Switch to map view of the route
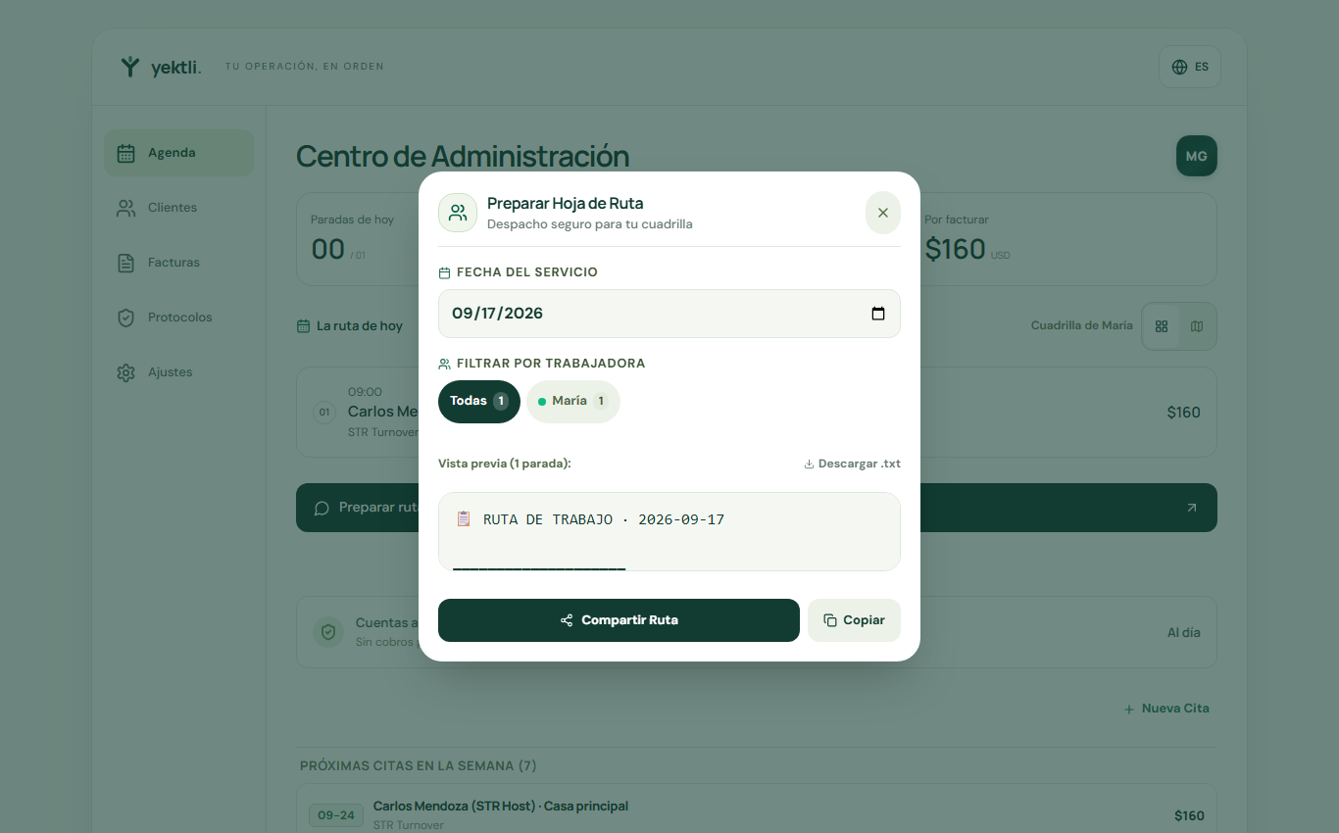The height and width of the screenshot is (833, 1339). [x=1197, y=326]
